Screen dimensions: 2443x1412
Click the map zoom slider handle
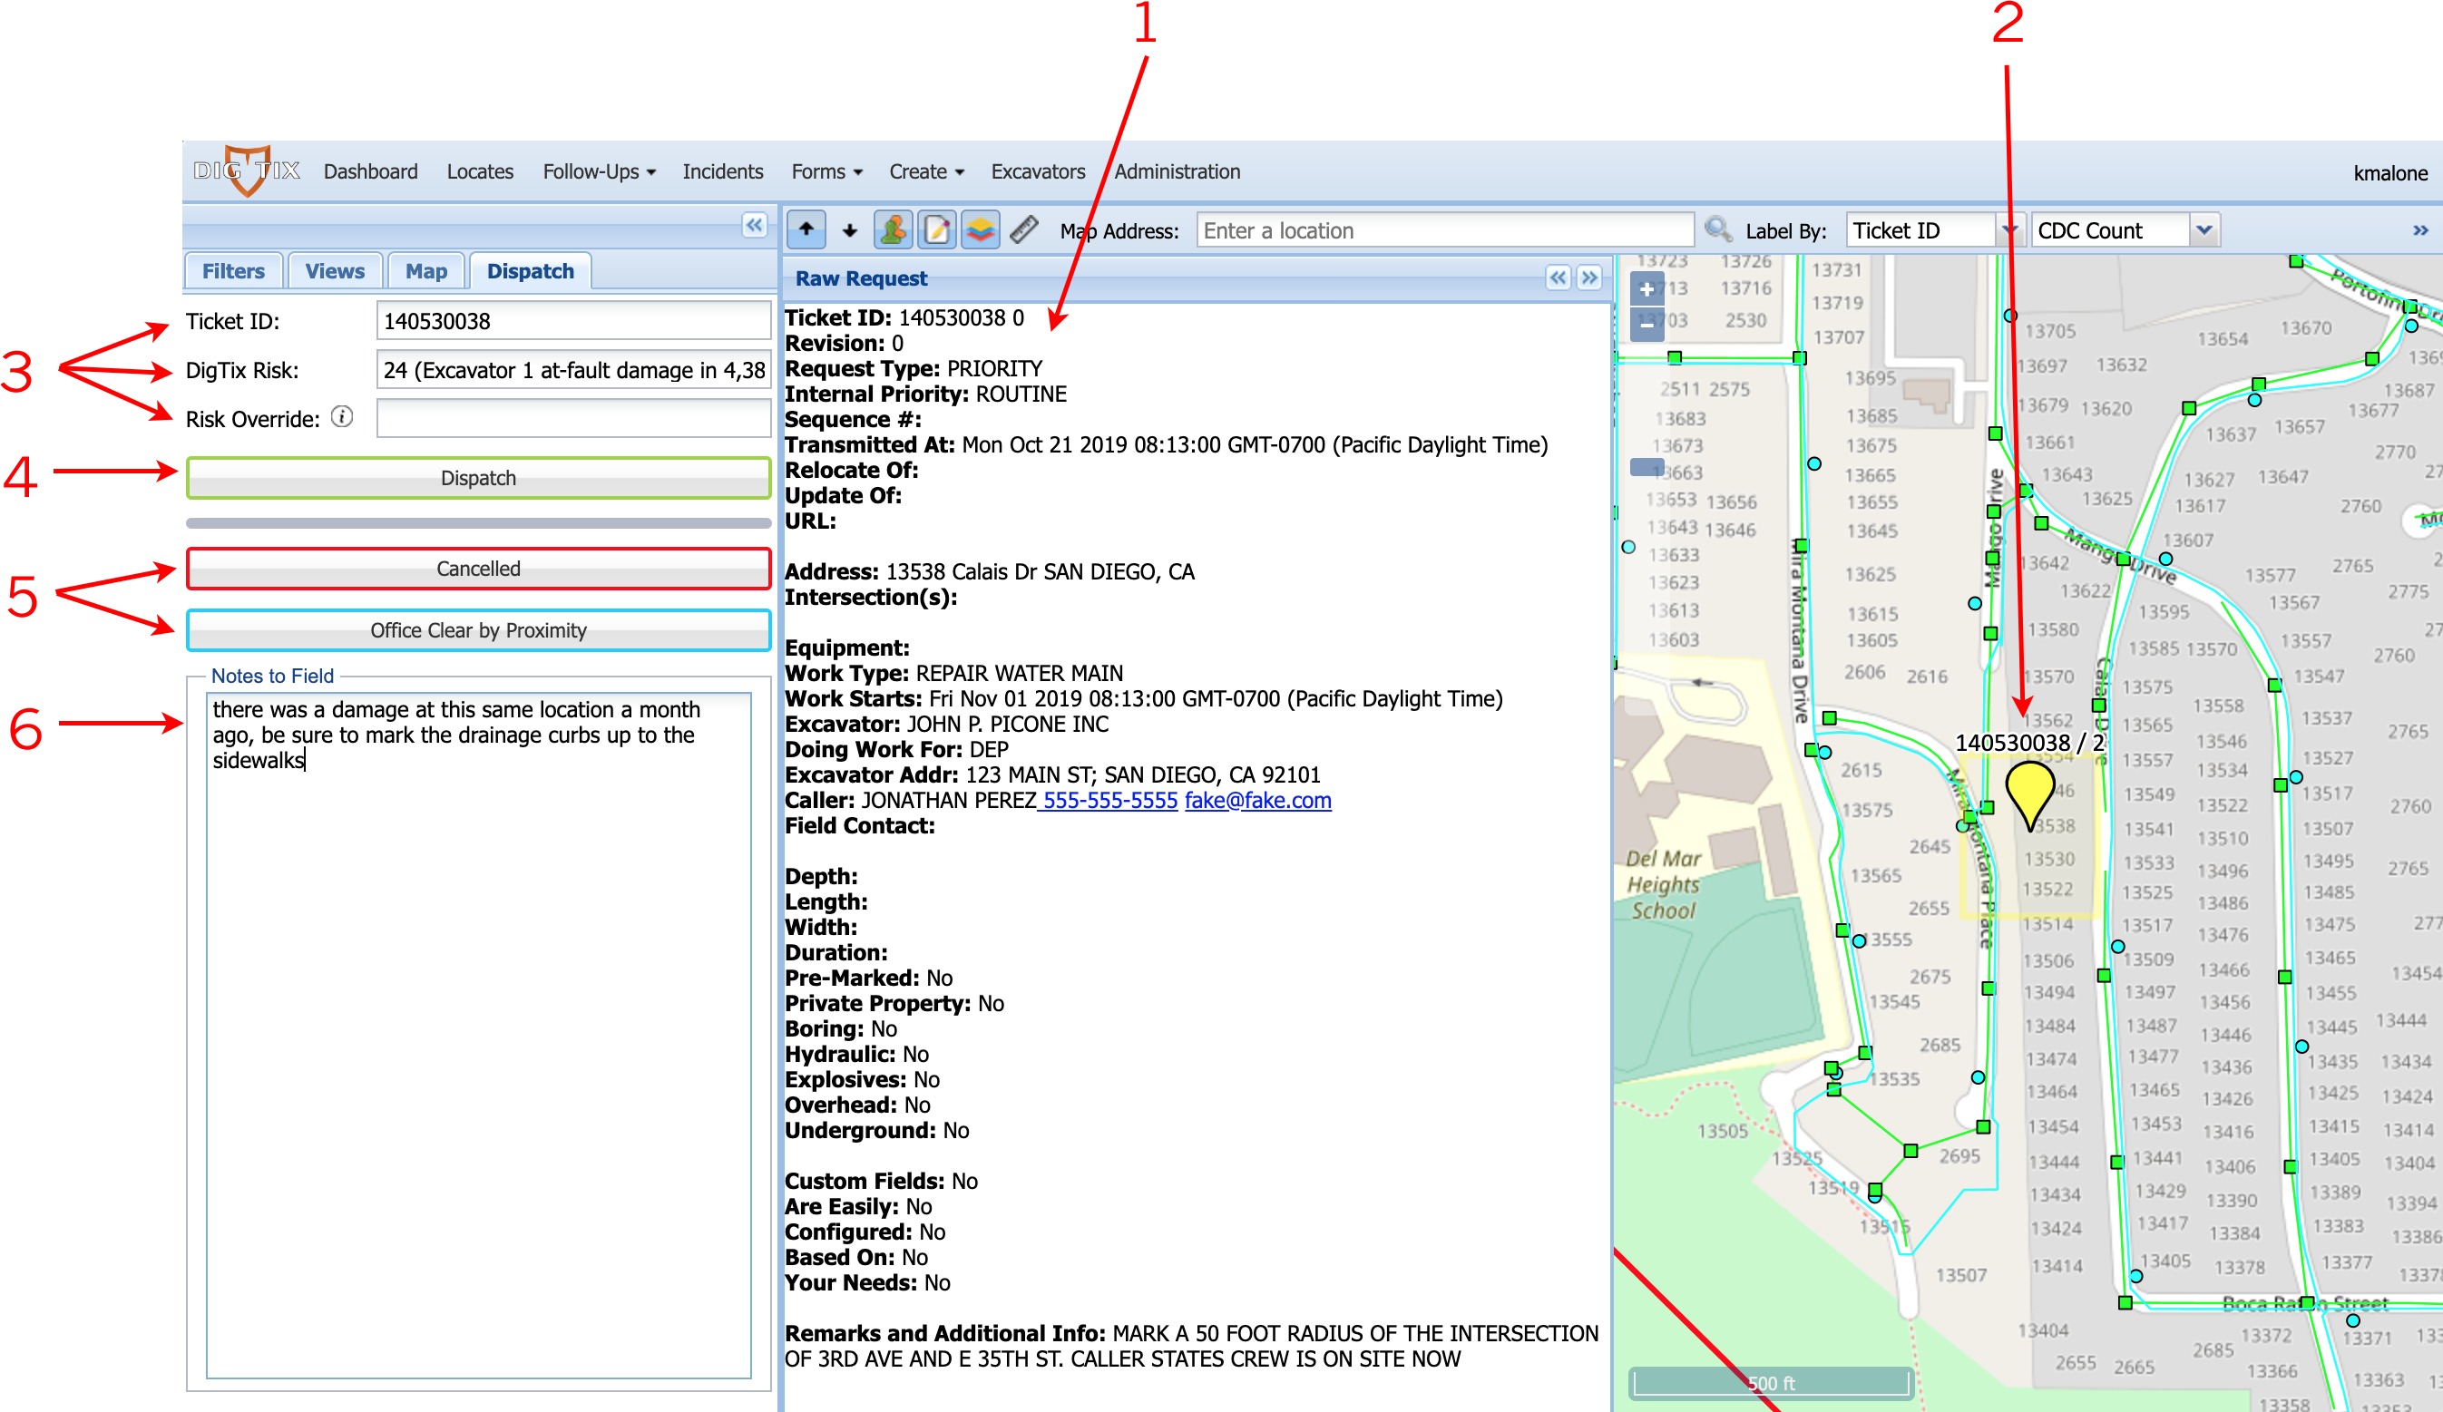1647,467
